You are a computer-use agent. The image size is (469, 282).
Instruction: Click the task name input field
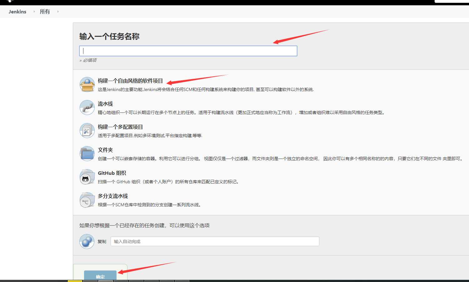pyautogui.click(x=188, y=51)
